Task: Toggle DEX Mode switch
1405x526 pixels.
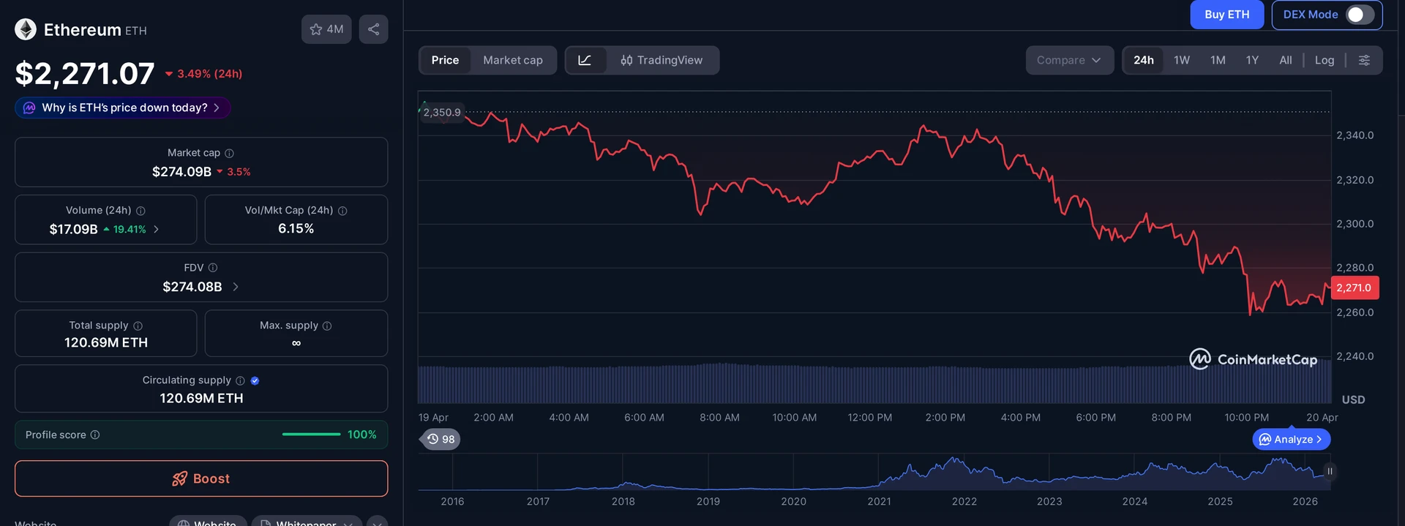Action: (x=1360, y=15)
